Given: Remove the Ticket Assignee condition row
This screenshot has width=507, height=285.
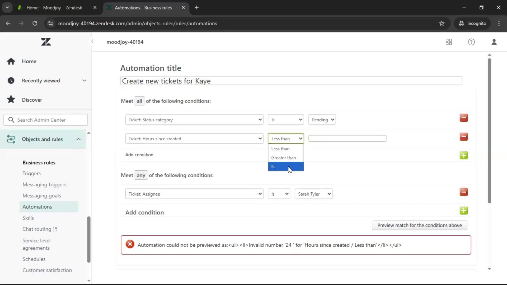Looking at the screenshot, I should [464, 192].
